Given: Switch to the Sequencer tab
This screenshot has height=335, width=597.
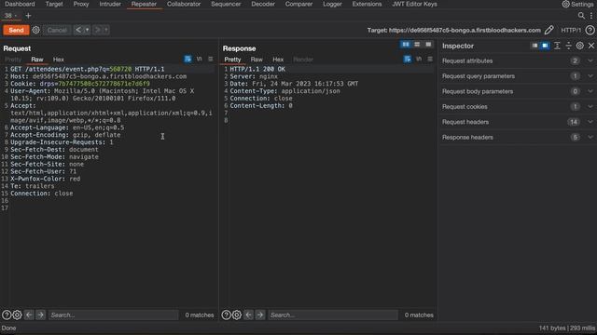Looking at the screenshot, I should click(x=226, y=4).
